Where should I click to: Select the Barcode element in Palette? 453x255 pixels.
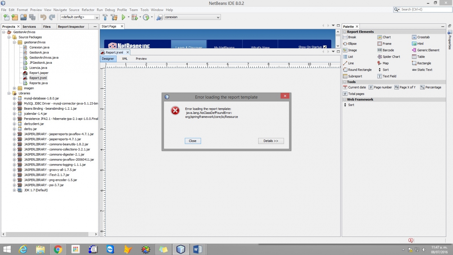[386, 50]
